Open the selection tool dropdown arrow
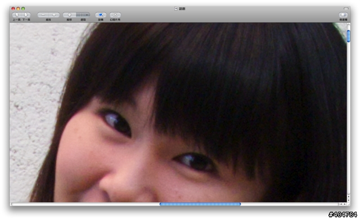This screenshot has width=360, height=219. coord(87,15)
